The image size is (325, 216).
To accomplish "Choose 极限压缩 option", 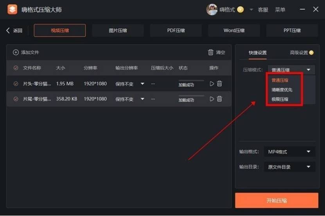I will (x=280, y=99).
